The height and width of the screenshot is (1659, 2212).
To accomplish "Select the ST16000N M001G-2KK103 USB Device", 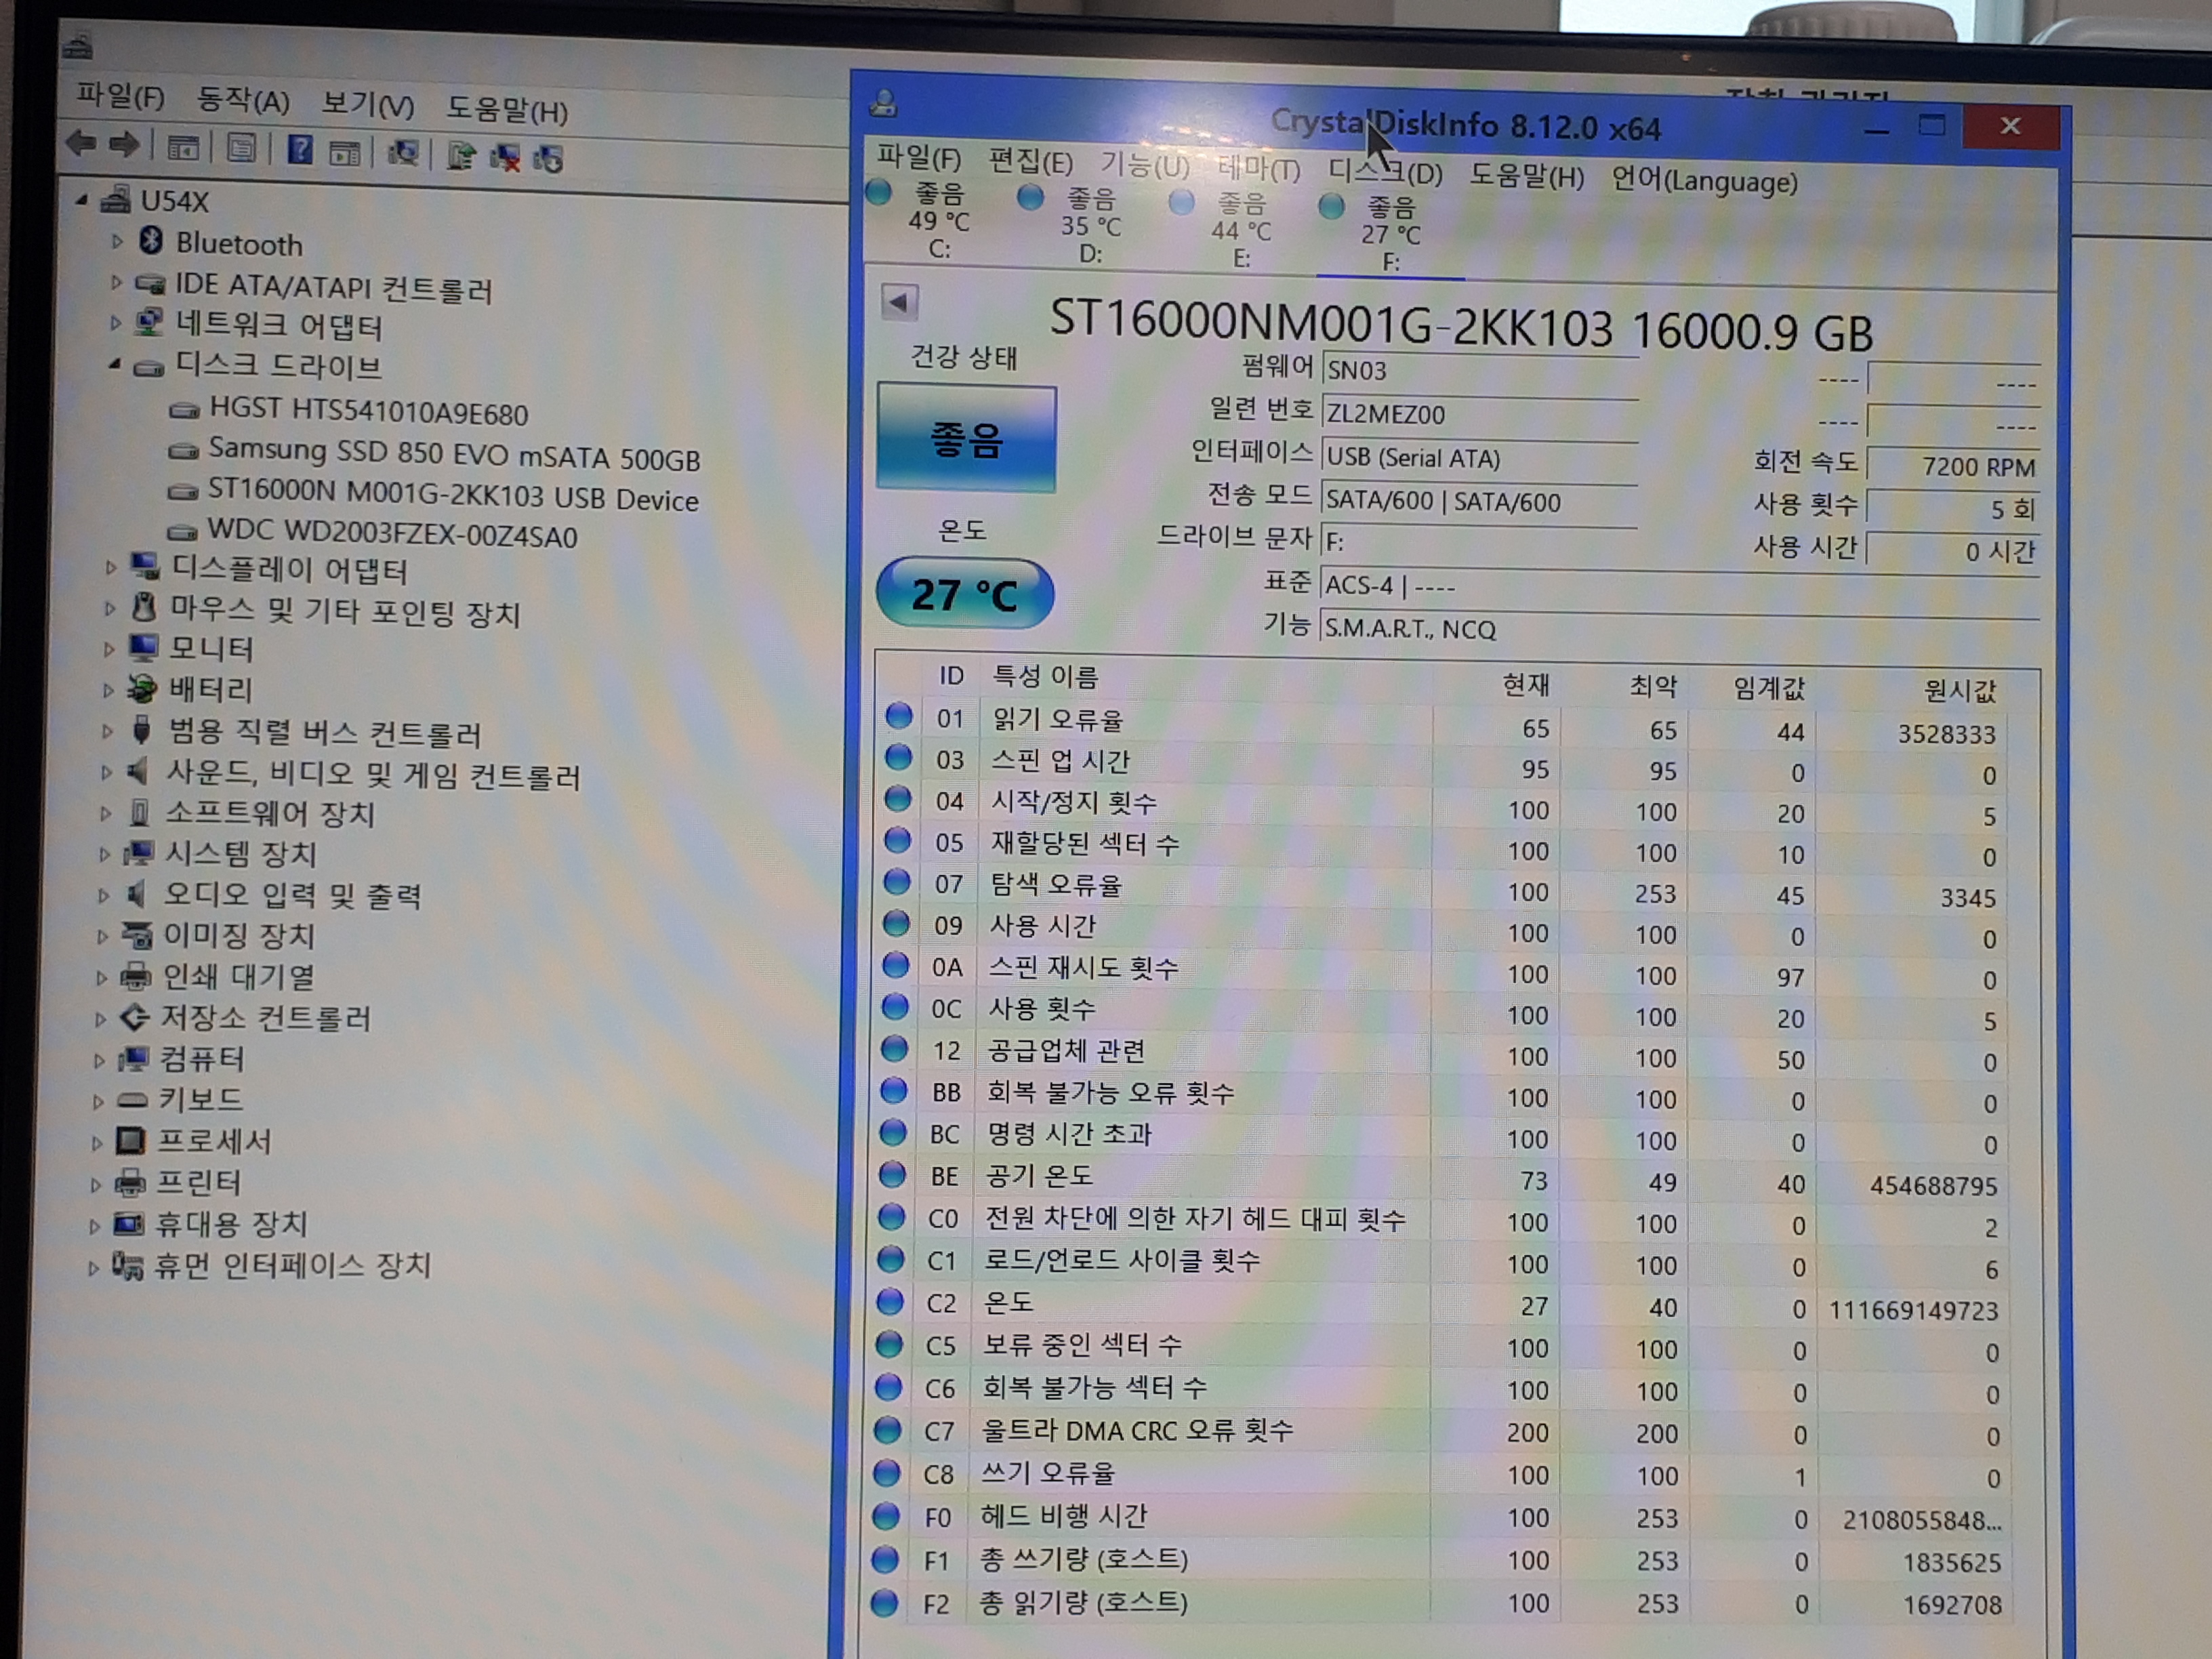I will [453, 495].
